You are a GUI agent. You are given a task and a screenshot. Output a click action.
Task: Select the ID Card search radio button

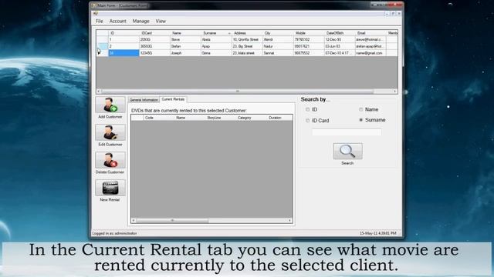307,120
